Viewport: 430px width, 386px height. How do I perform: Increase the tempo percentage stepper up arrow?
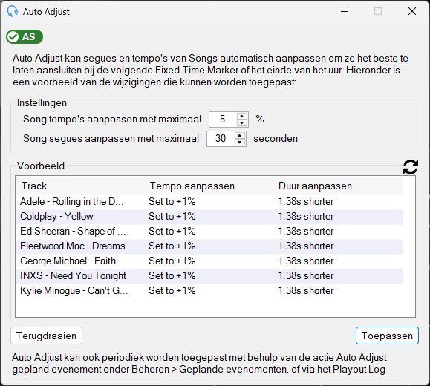241,116
